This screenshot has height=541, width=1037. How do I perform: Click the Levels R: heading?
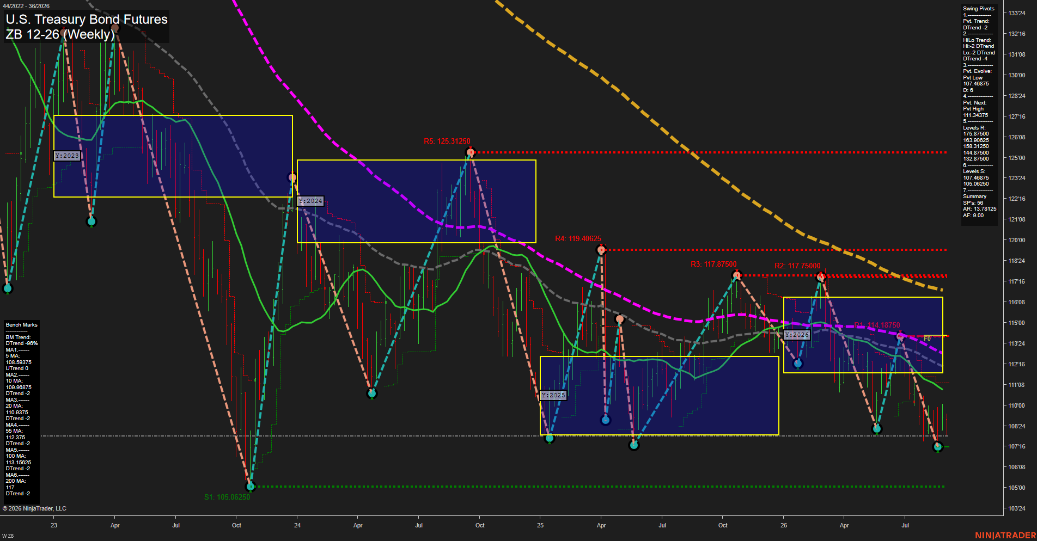(x=974, y=128)
